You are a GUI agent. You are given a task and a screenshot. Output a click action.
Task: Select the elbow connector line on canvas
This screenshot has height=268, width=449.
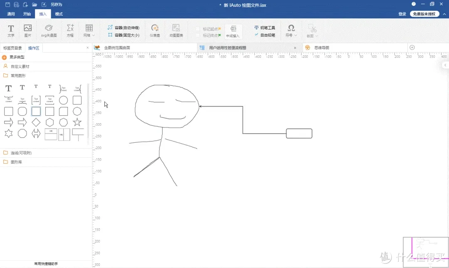pos(243,120)
